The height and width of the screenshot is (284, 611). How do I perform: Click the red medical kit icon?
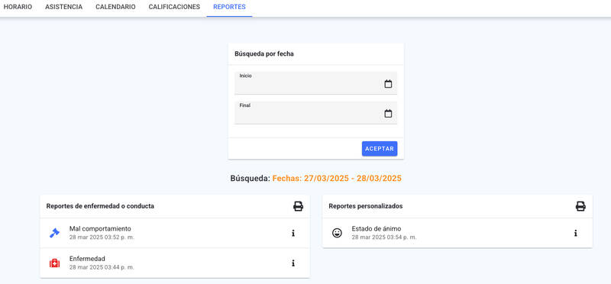coord(54,263)
